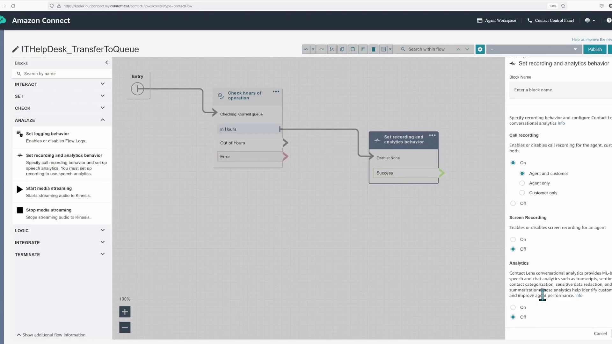Turn call recording Off
The height and width of the screenshot is (344, 612).
tap(513, 203)
